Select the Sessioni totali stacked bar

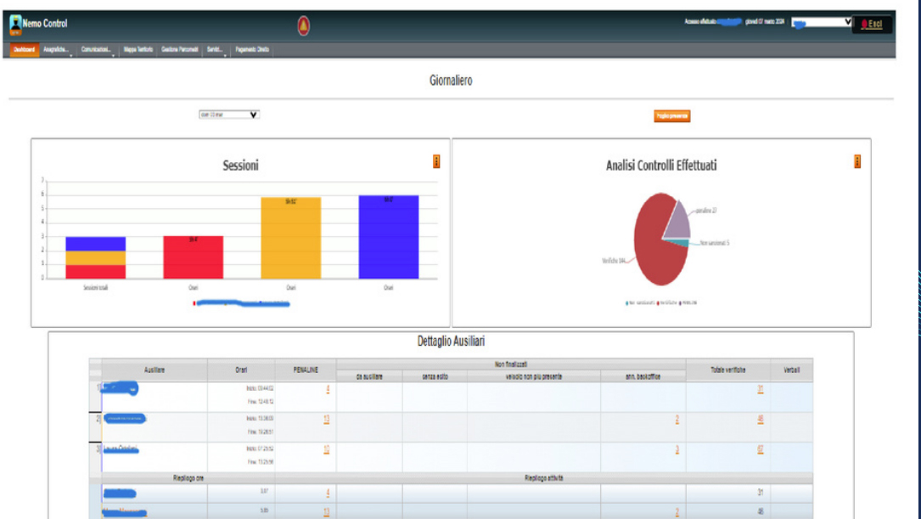pyautogui.click(x=96, y=258)
